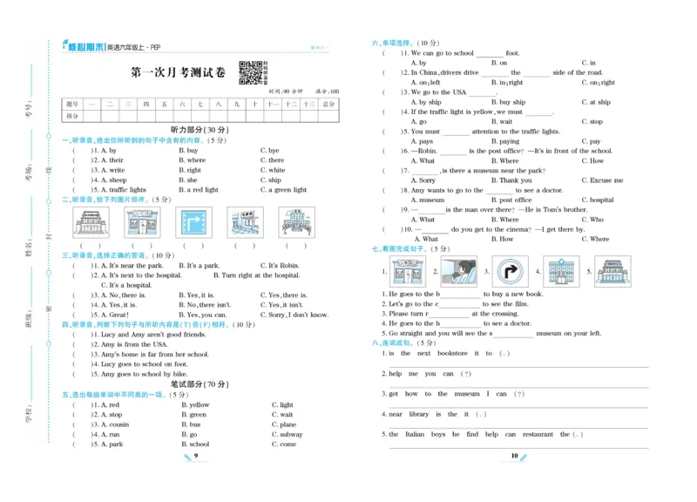Image resolution: width=697 pixels, height=502 pixels.
Task: Click the 总分 column header in the score table
Action: click(328, 104)
